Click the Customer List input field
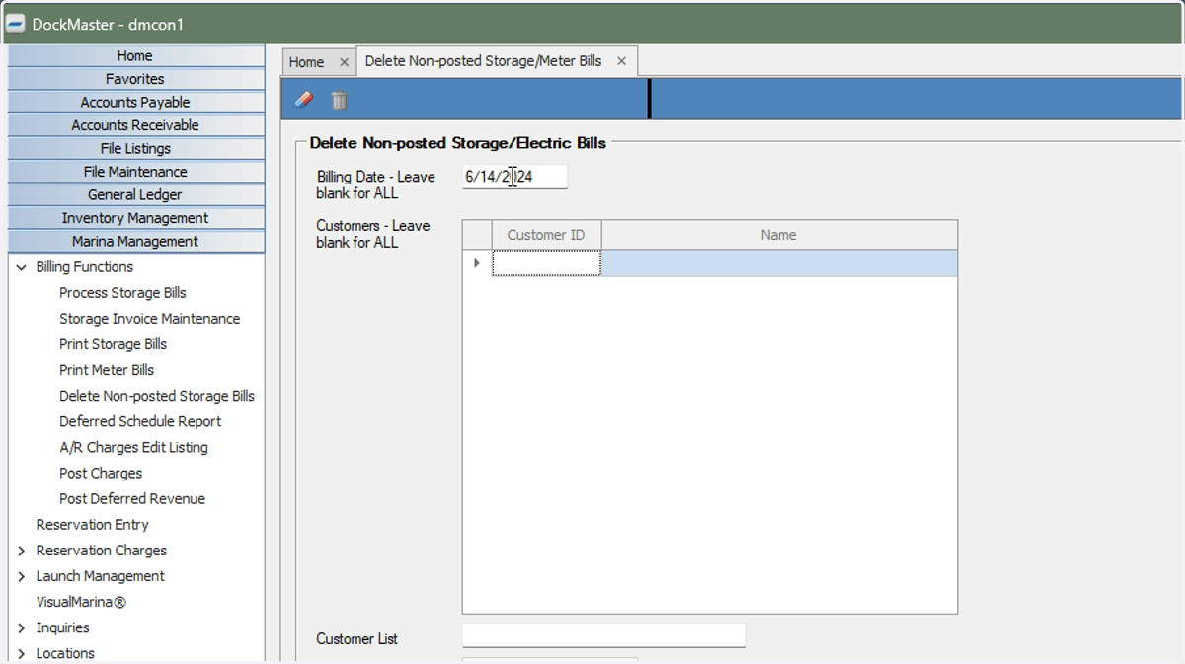Screen dimensions: 1185x664 603,635
